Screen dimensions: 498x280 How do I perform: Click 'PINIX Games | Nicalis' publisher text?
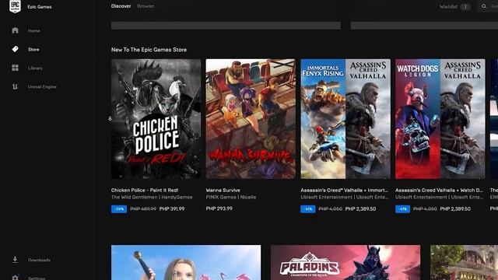[x=230, y=197]
